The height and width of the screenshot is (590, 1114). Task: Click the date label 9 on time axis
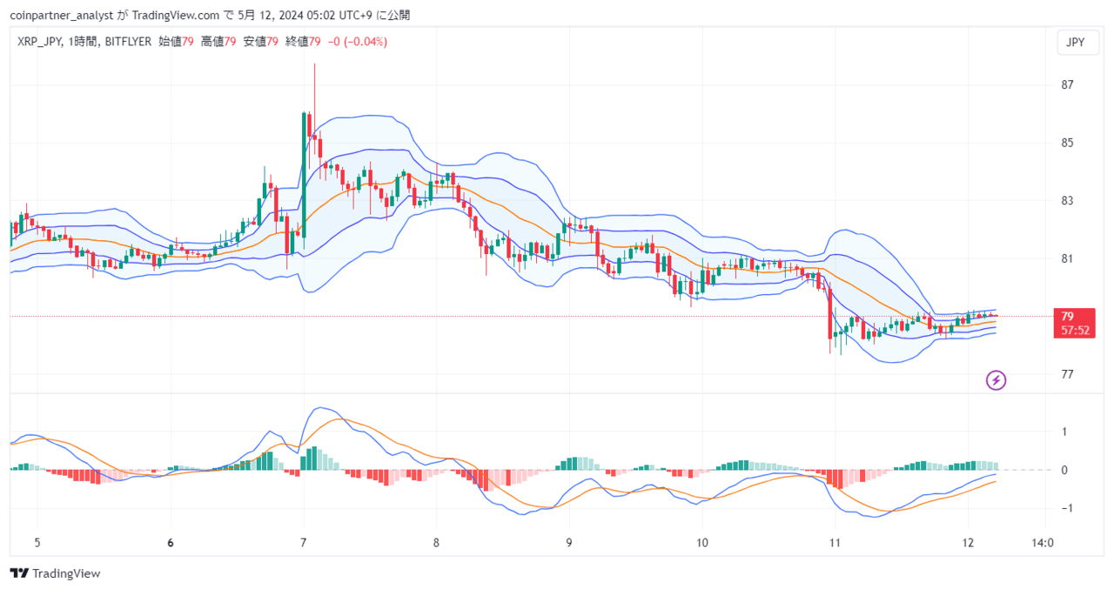point(569,542)
